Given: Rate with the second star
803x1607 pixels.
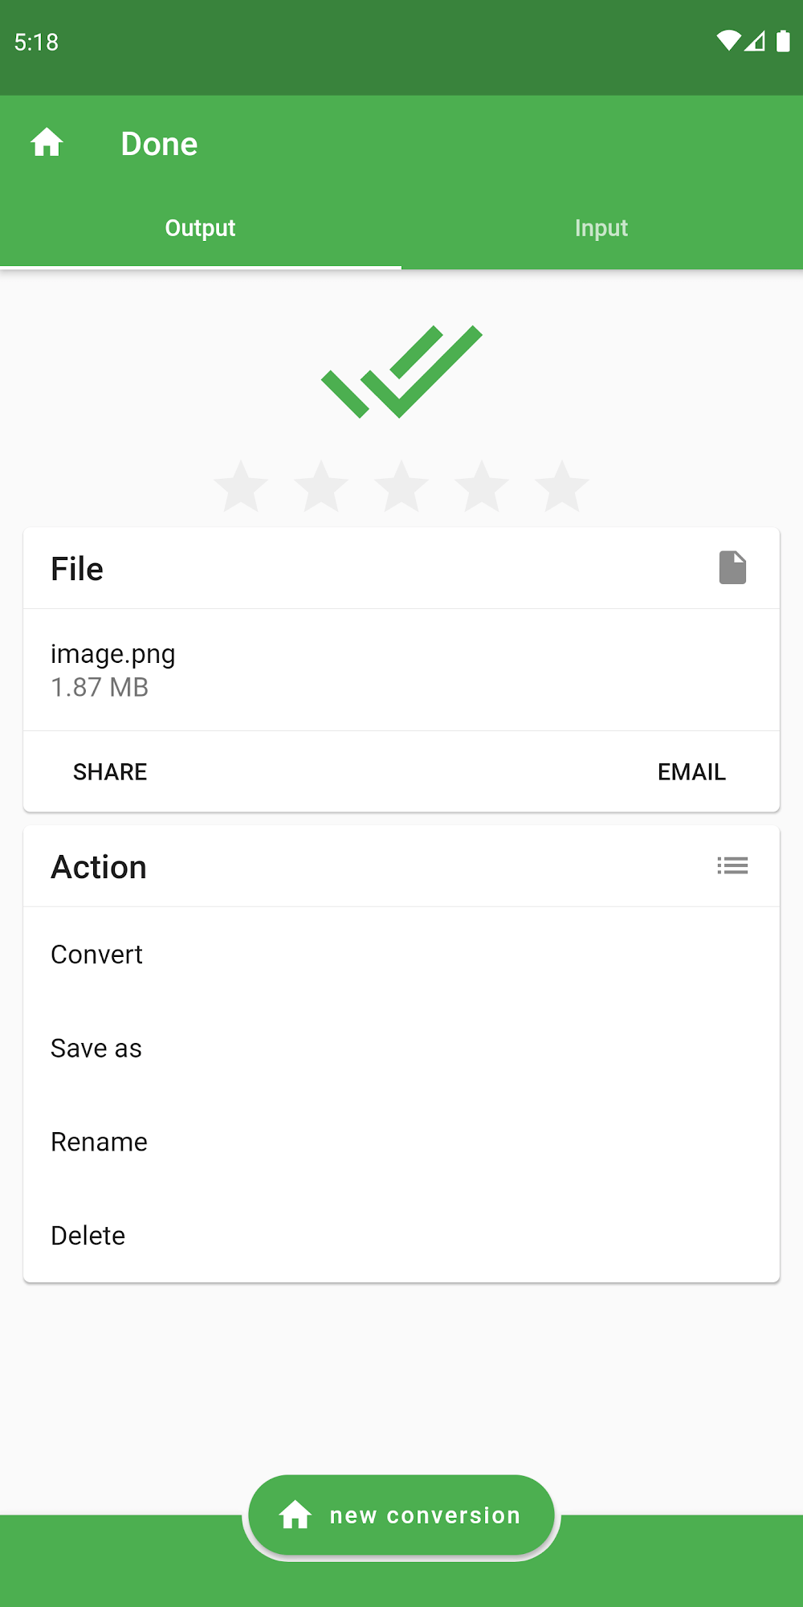Looking at the screenshot, I should (x=321, y=486).
